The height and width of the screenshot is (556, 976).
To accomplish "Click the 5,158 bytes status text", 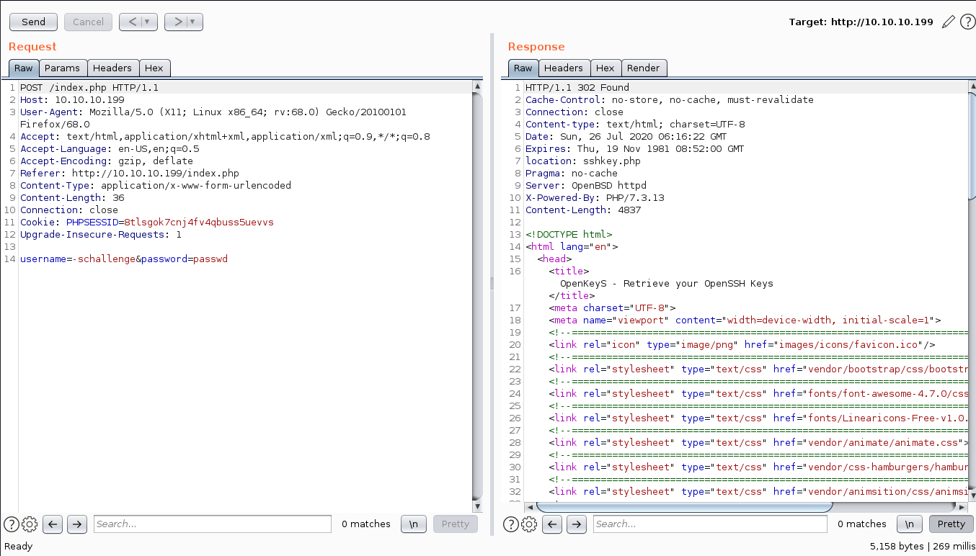I will tap(897, 546).
